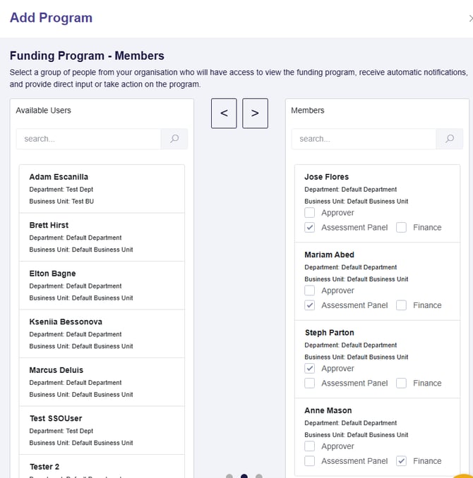473x478 pixels.
Task: Check Assessment Panel for Steph Parton
Action: point(310,384)
